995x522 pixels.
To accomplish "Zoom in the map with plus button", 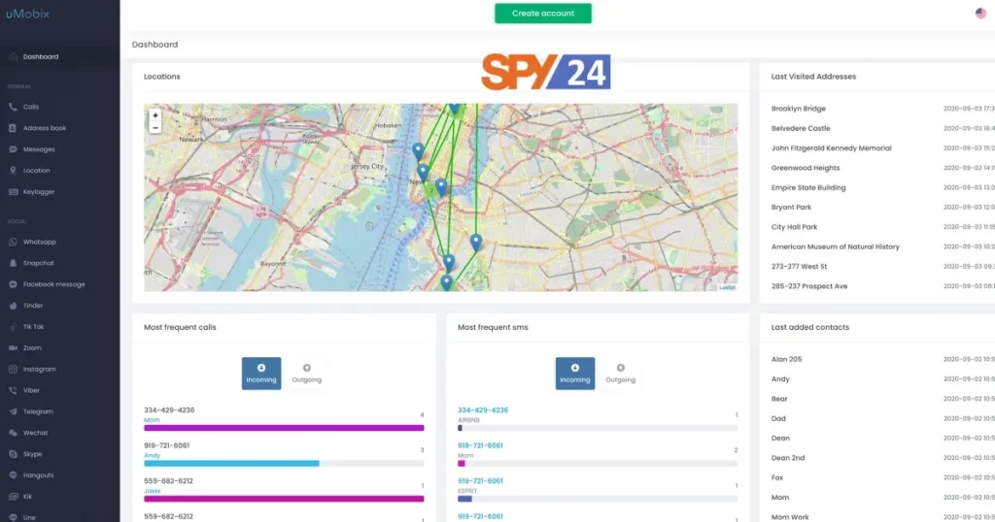I will (154, 115).
